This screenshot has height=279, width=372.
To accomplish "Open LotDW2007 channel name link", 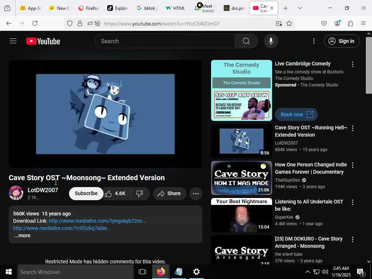I will (x=43, y=190).
